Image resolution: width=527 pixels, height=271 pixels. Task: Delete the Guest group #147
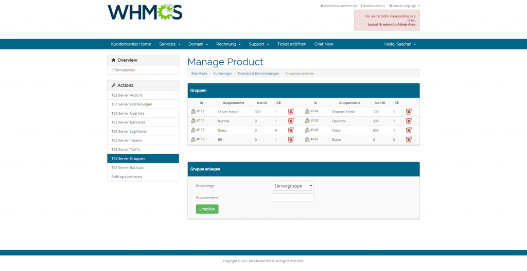click(409, 139)
